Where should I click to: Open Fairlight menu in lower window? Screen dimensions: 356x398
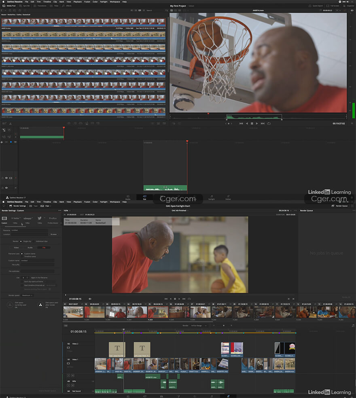104,202
